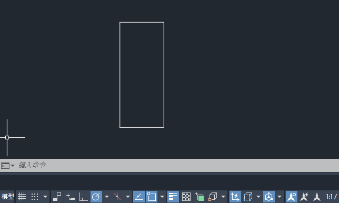Toggle the Lineweight display icon
This screenshot has height=203, width=339.
point(173,197)
